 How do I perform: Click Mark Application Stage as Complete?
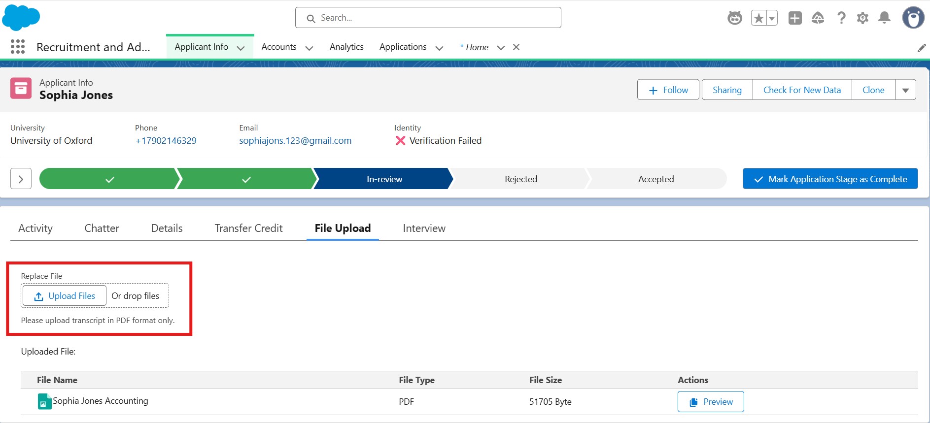(x=830, y=179)
